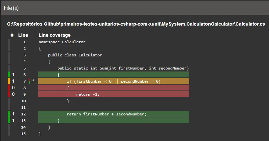This screenshot has height=141, width=269.
Task: Click the branch coverage icon on line 7
Action: pyautogui.click(x=33, y=81)
